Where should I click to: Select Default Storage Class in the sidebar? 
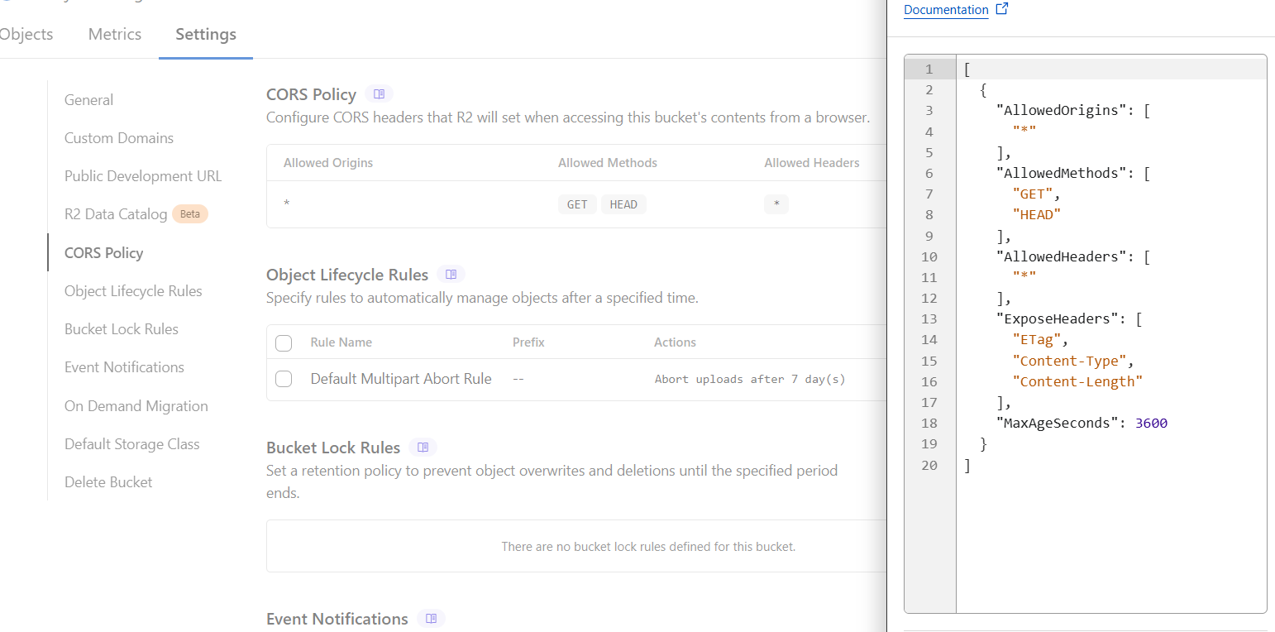pyautogui.click(x=131, y=443)
